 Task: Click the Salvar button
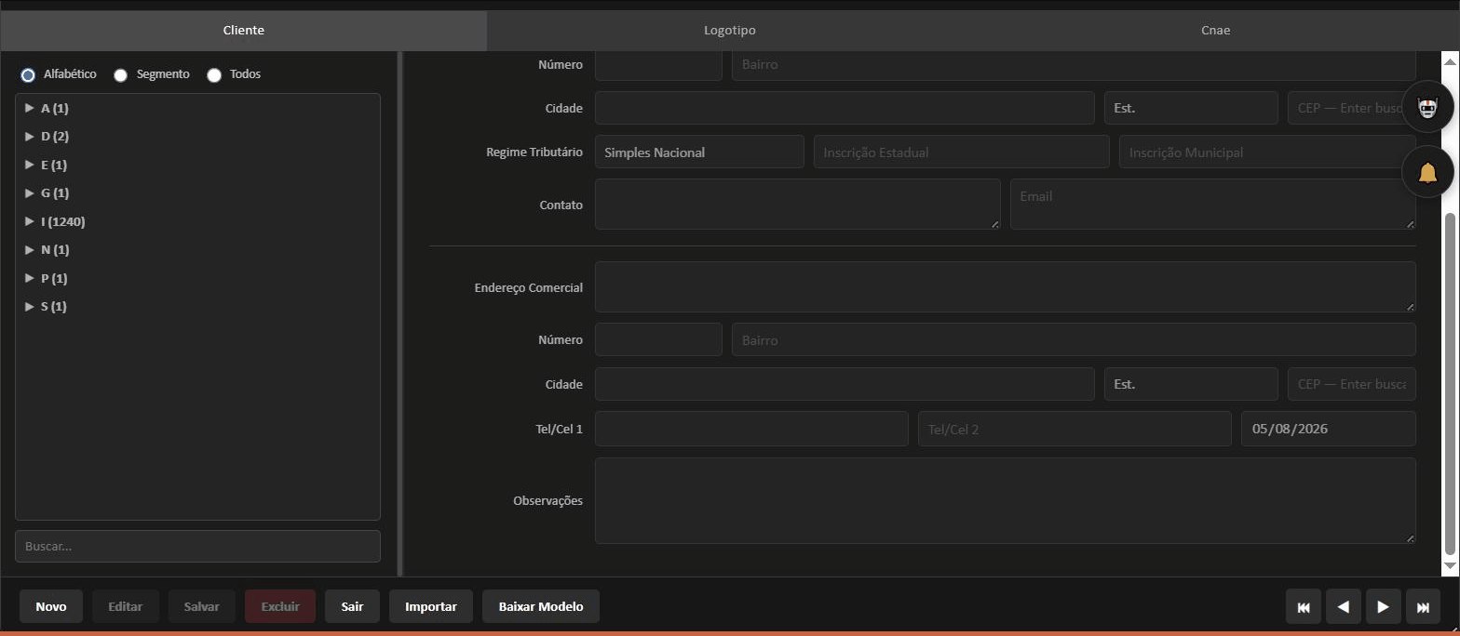(x=202, y=606)
